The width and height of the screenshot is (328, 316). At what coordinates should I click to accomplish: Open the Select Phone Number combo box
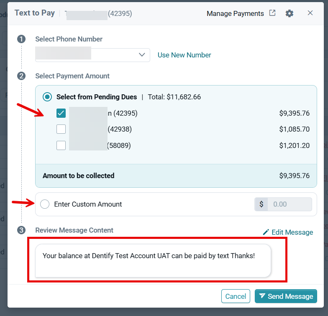click(93, 55)
